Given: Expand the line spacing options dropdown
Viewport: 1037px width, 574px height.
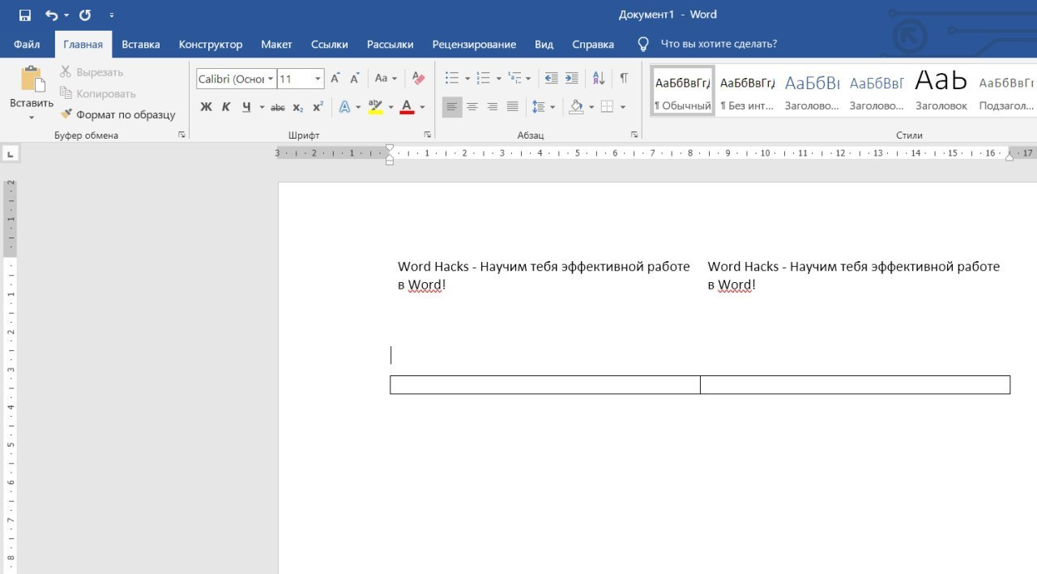Looking at the screenshot, I should (553, 107).
